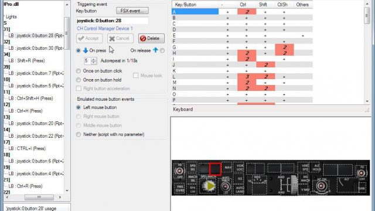Toggle Right button acceleration checkbox
The image size is (375, 211).
pos(79,89)
